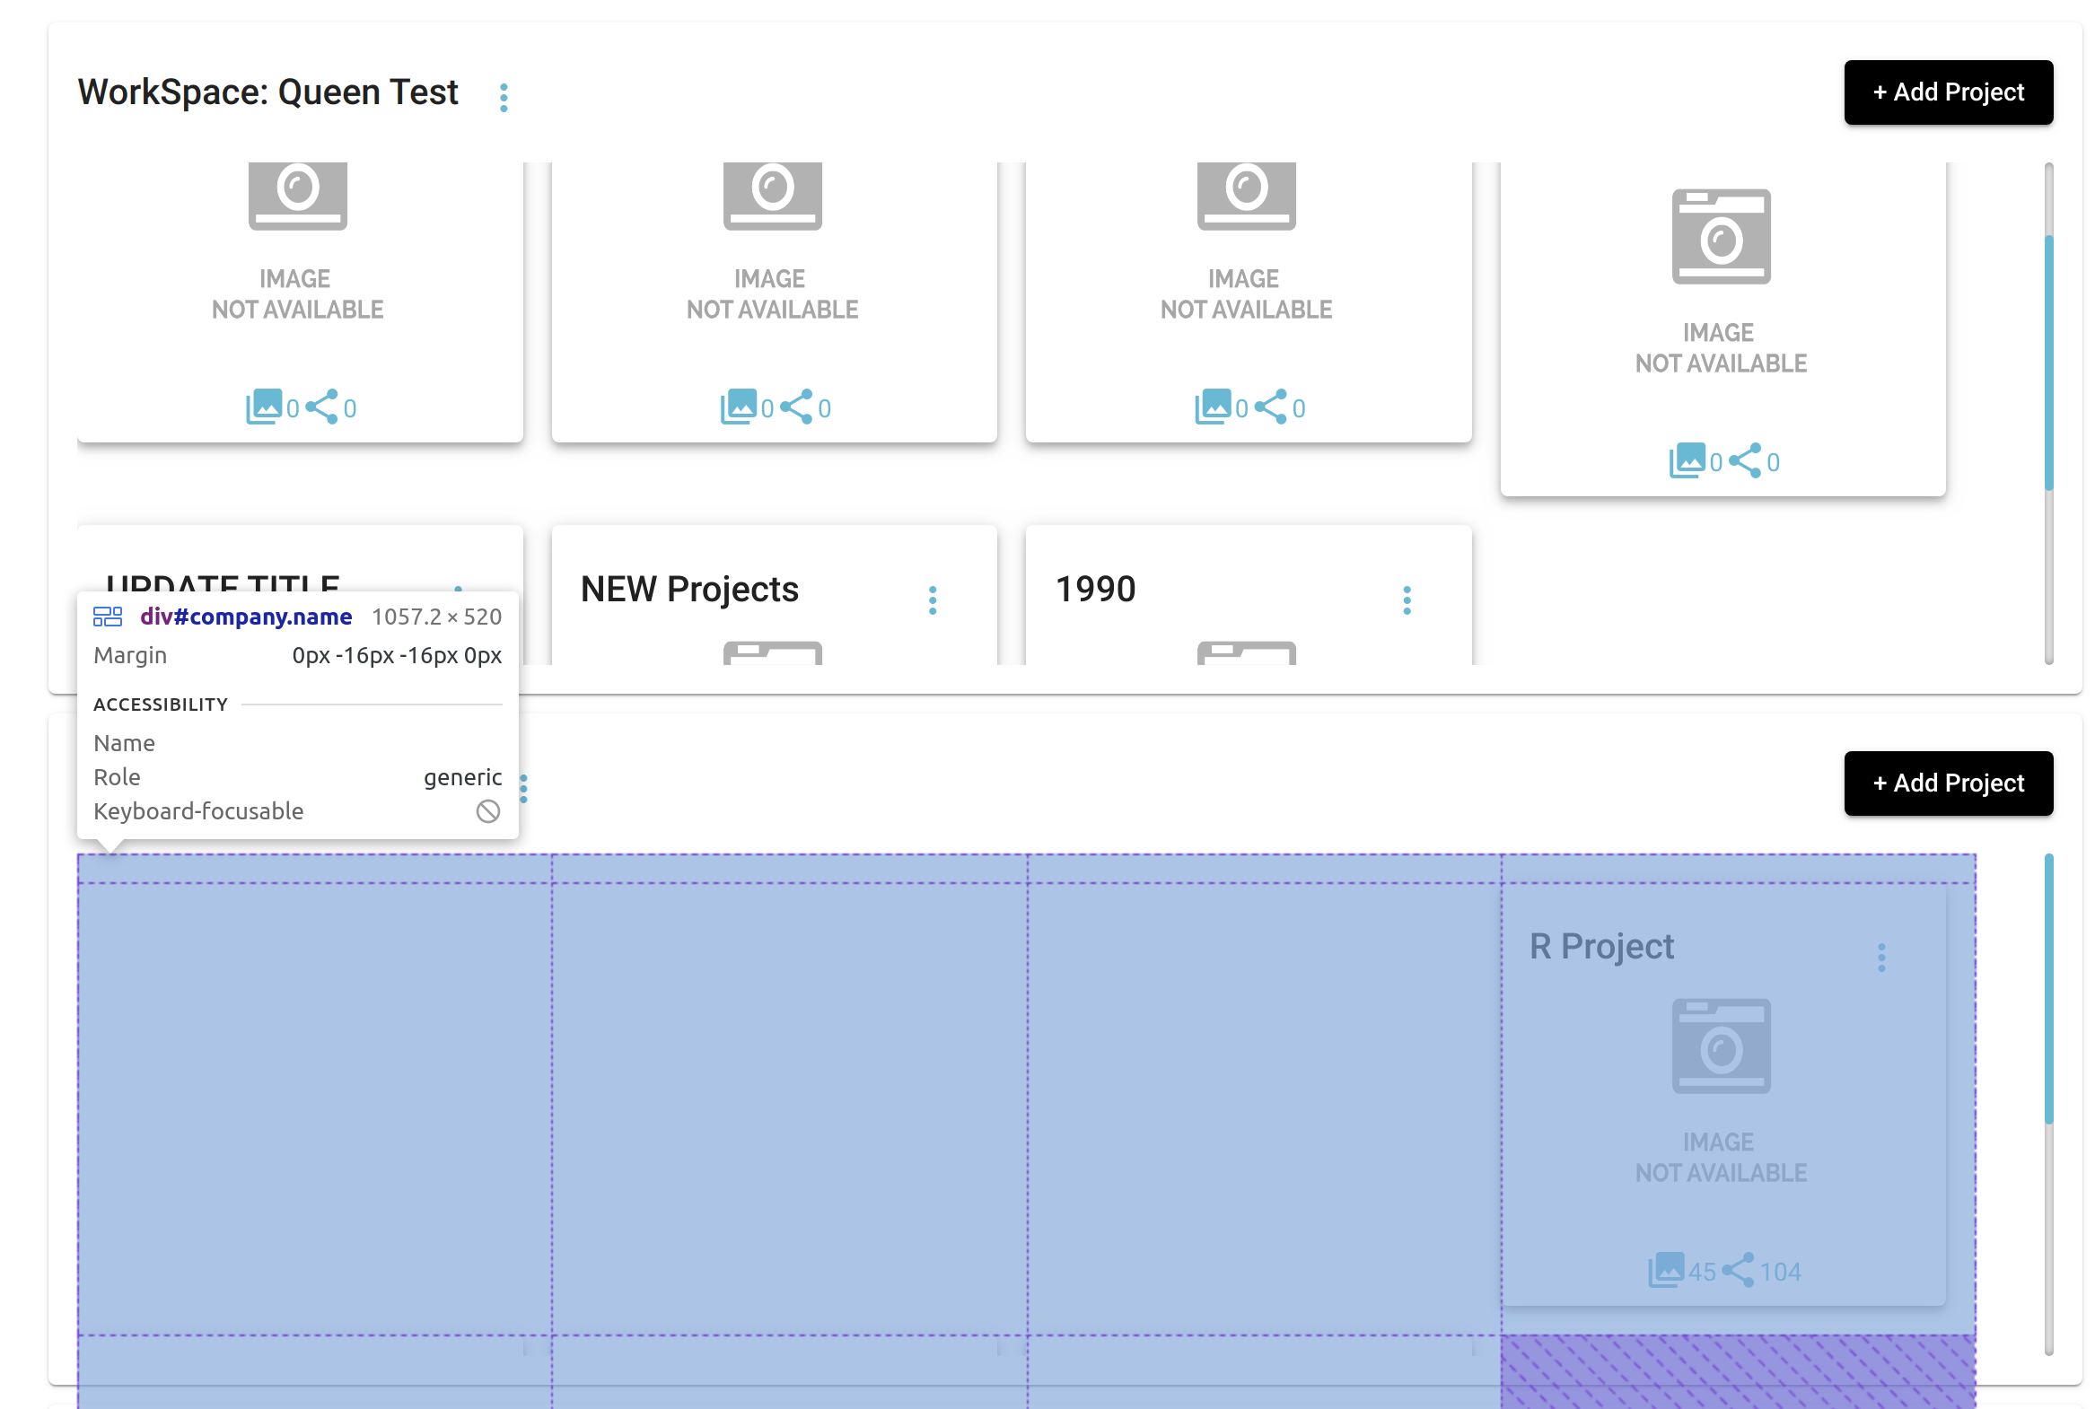Click R Project gallery icon showing 45
Image resolution: width=2095 pixels, height=1409 pixels.
(1665, 1271)
